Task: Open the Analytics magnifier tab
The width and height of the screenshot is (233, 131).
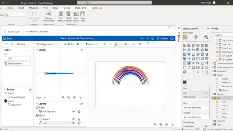Action: pyautogui.click(x=206, y=37)
